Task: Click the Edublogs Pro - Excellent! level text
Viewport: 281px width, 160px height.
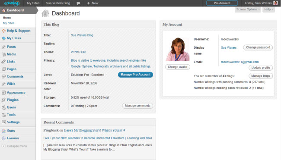Action: point(87,75)
